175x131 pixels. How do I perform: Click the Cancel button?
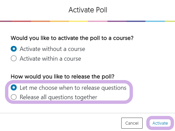click(x=132, y=123)
